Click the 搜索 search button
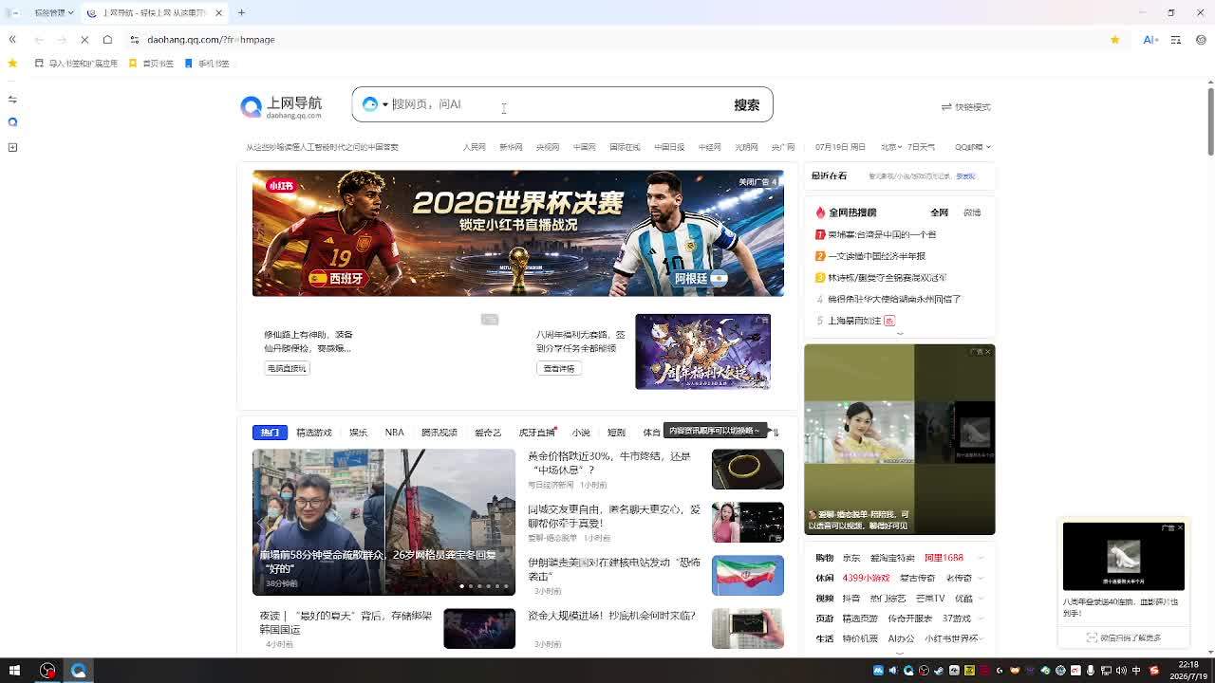1215x683 pixels. tap(747, 104)
